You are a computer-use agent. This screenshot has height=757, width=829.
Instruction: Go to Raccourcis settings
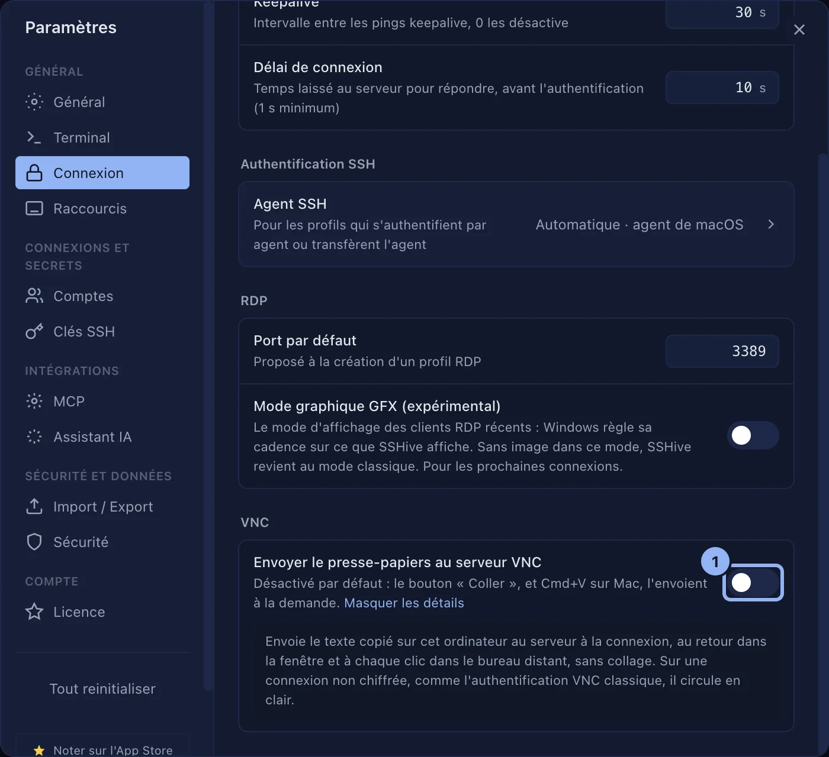(x=102, y=208)
